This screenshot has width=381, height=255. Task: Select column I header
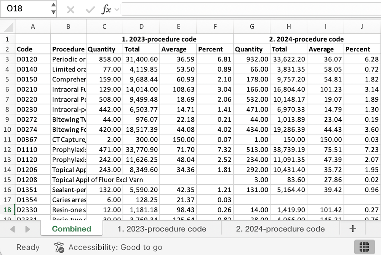[x=325, y=26]
